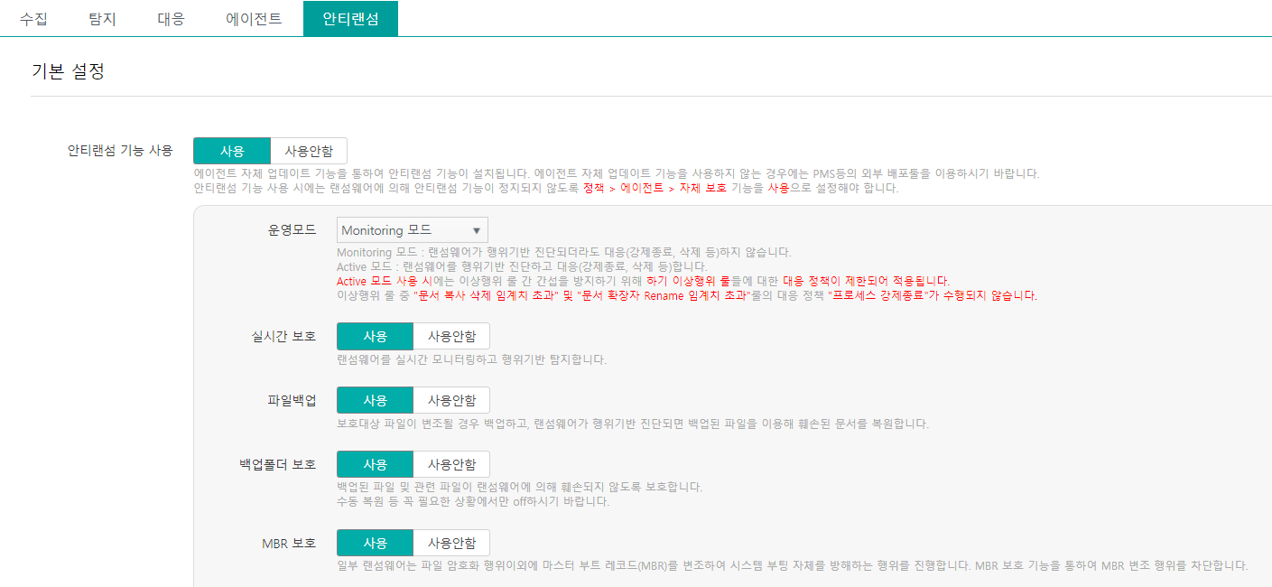This screenshot has width=1272, height=587.
Task: Change operating mode via the Monitoring 모드 combo box
Action: pos(412,229)
